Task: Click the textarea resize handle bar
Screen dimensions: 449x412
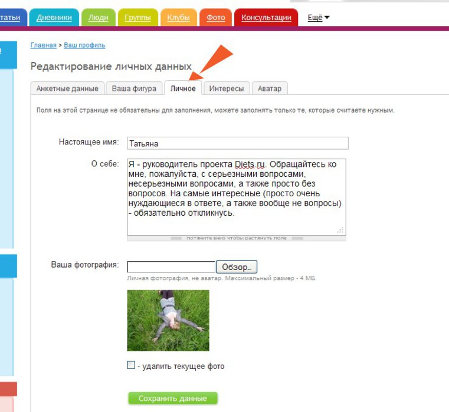Action: 236,238
